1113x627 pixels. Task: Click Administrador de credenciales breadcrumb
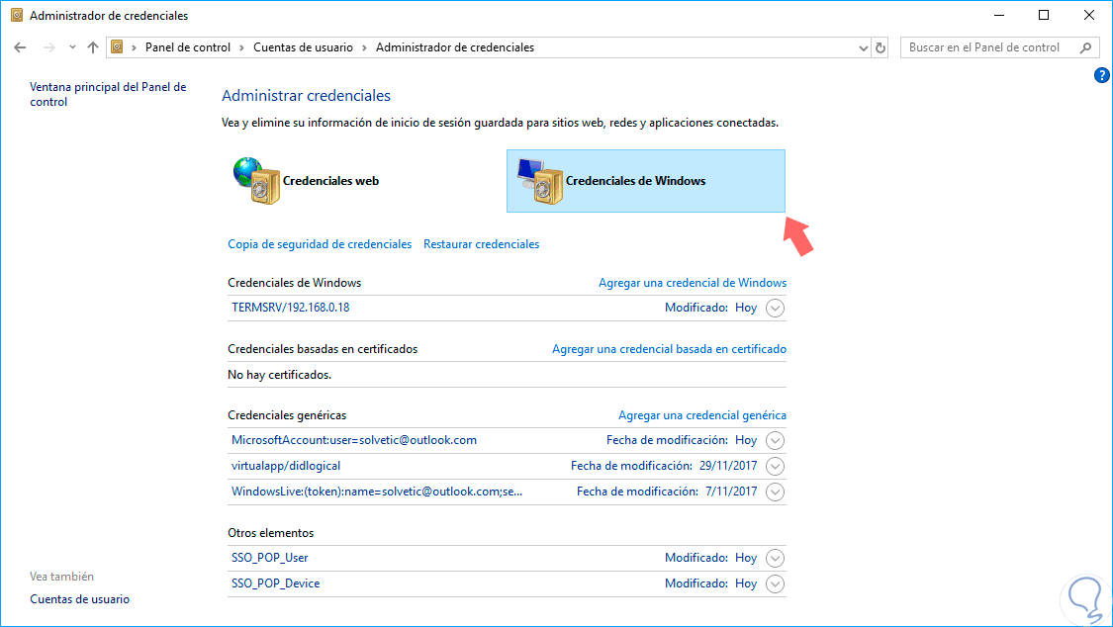455,47
